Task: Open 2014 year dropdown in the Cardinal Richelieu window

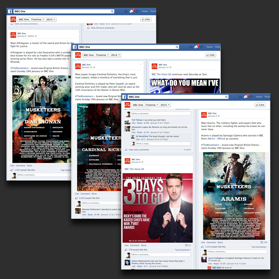Action: tap(116, 55)
